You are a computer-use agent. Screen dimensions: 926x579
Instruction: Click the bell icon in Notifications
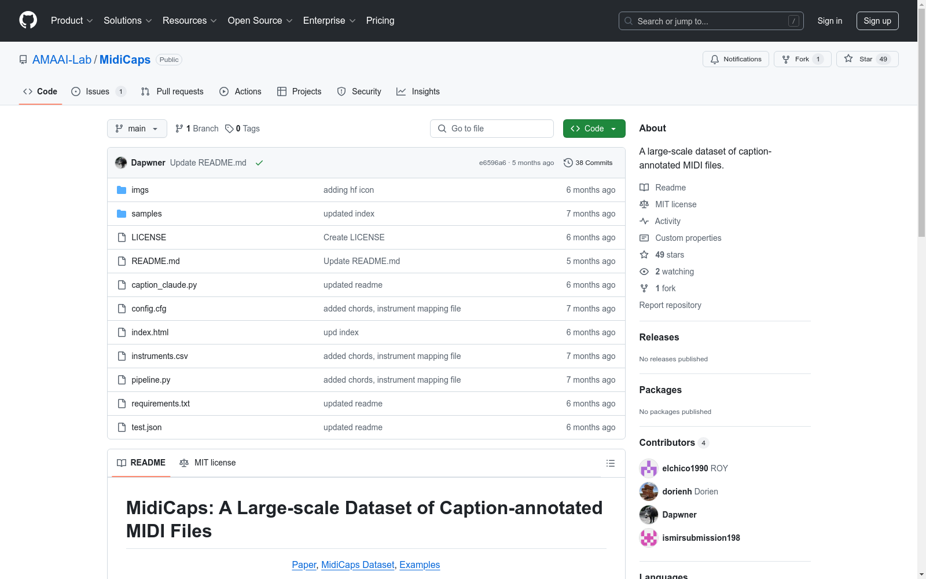[x=715, y=59]
